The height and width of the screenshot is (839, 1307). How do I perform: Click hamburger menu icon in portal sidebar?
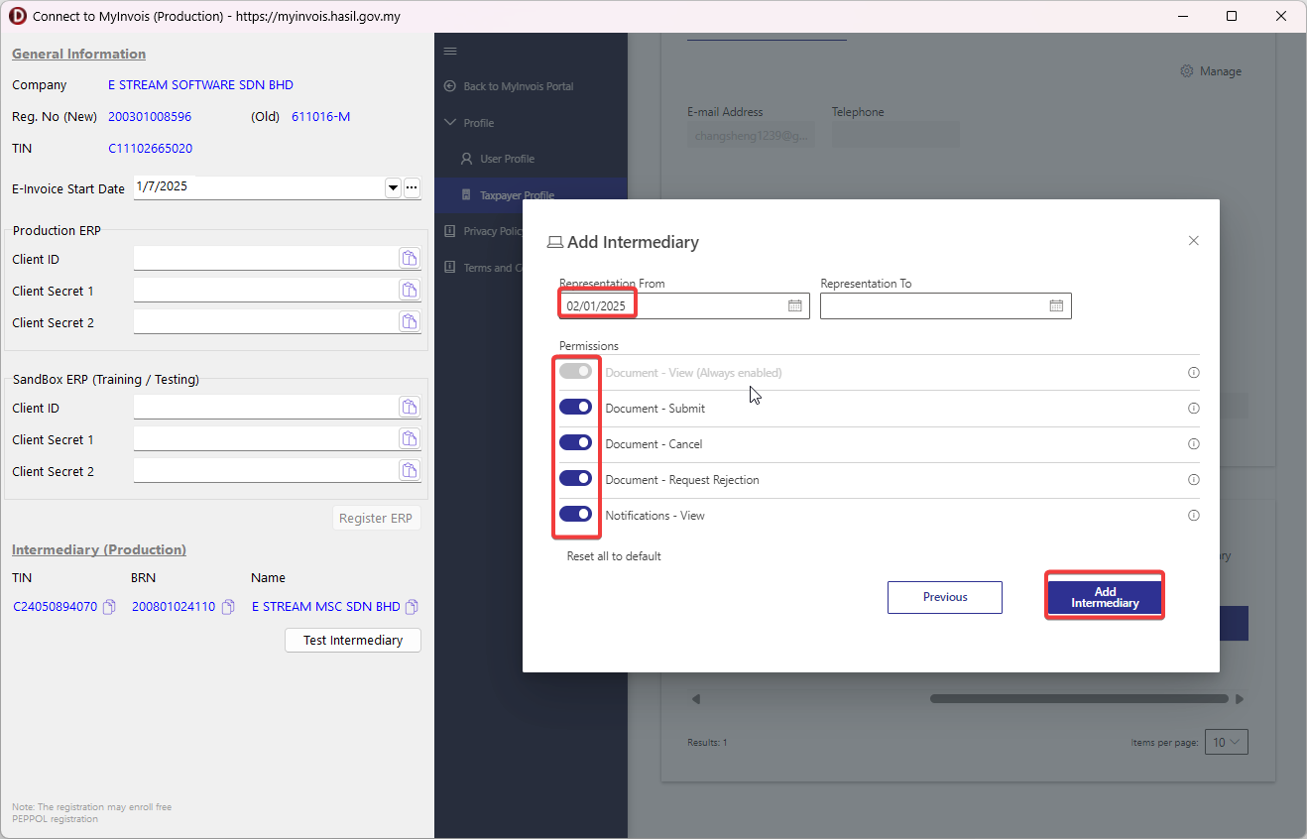point(450,52)
